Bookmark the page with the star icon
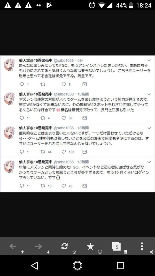This screenshot has width=155, height=276. (x=90, y=246)
